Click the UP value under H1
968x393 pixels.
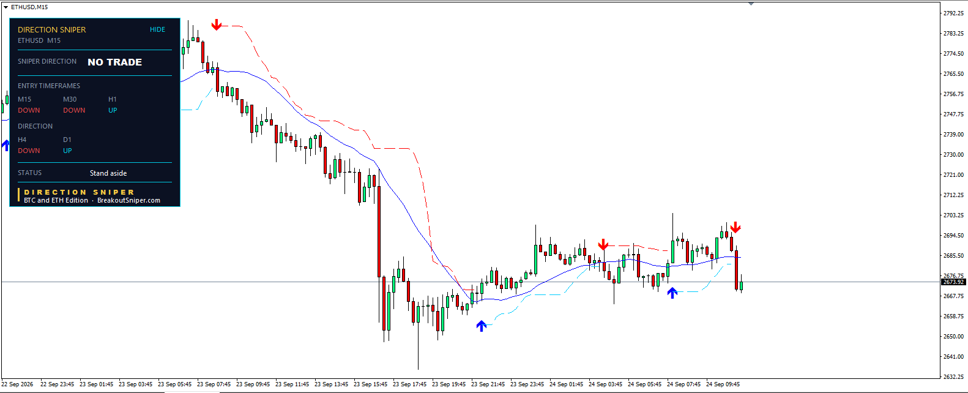113,110
